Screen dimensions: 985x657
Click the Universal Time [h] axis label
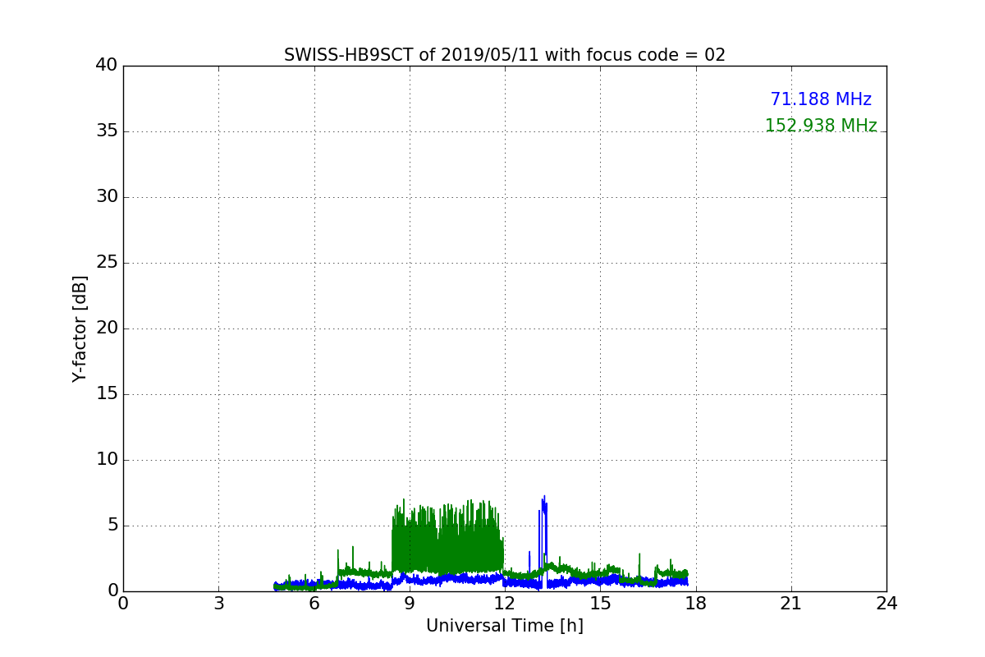pyautogui.click(x=505, y=626)
